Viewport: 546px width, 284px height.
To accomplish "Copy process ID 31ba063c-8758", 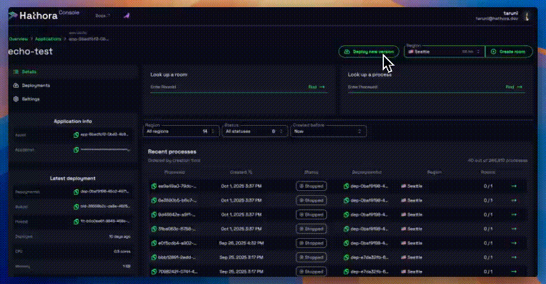I will tap(154, 229).
